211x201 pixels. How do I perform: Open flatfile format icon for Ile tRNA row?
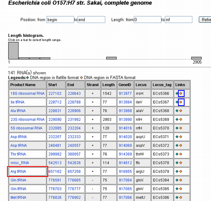tap(177, 102)
